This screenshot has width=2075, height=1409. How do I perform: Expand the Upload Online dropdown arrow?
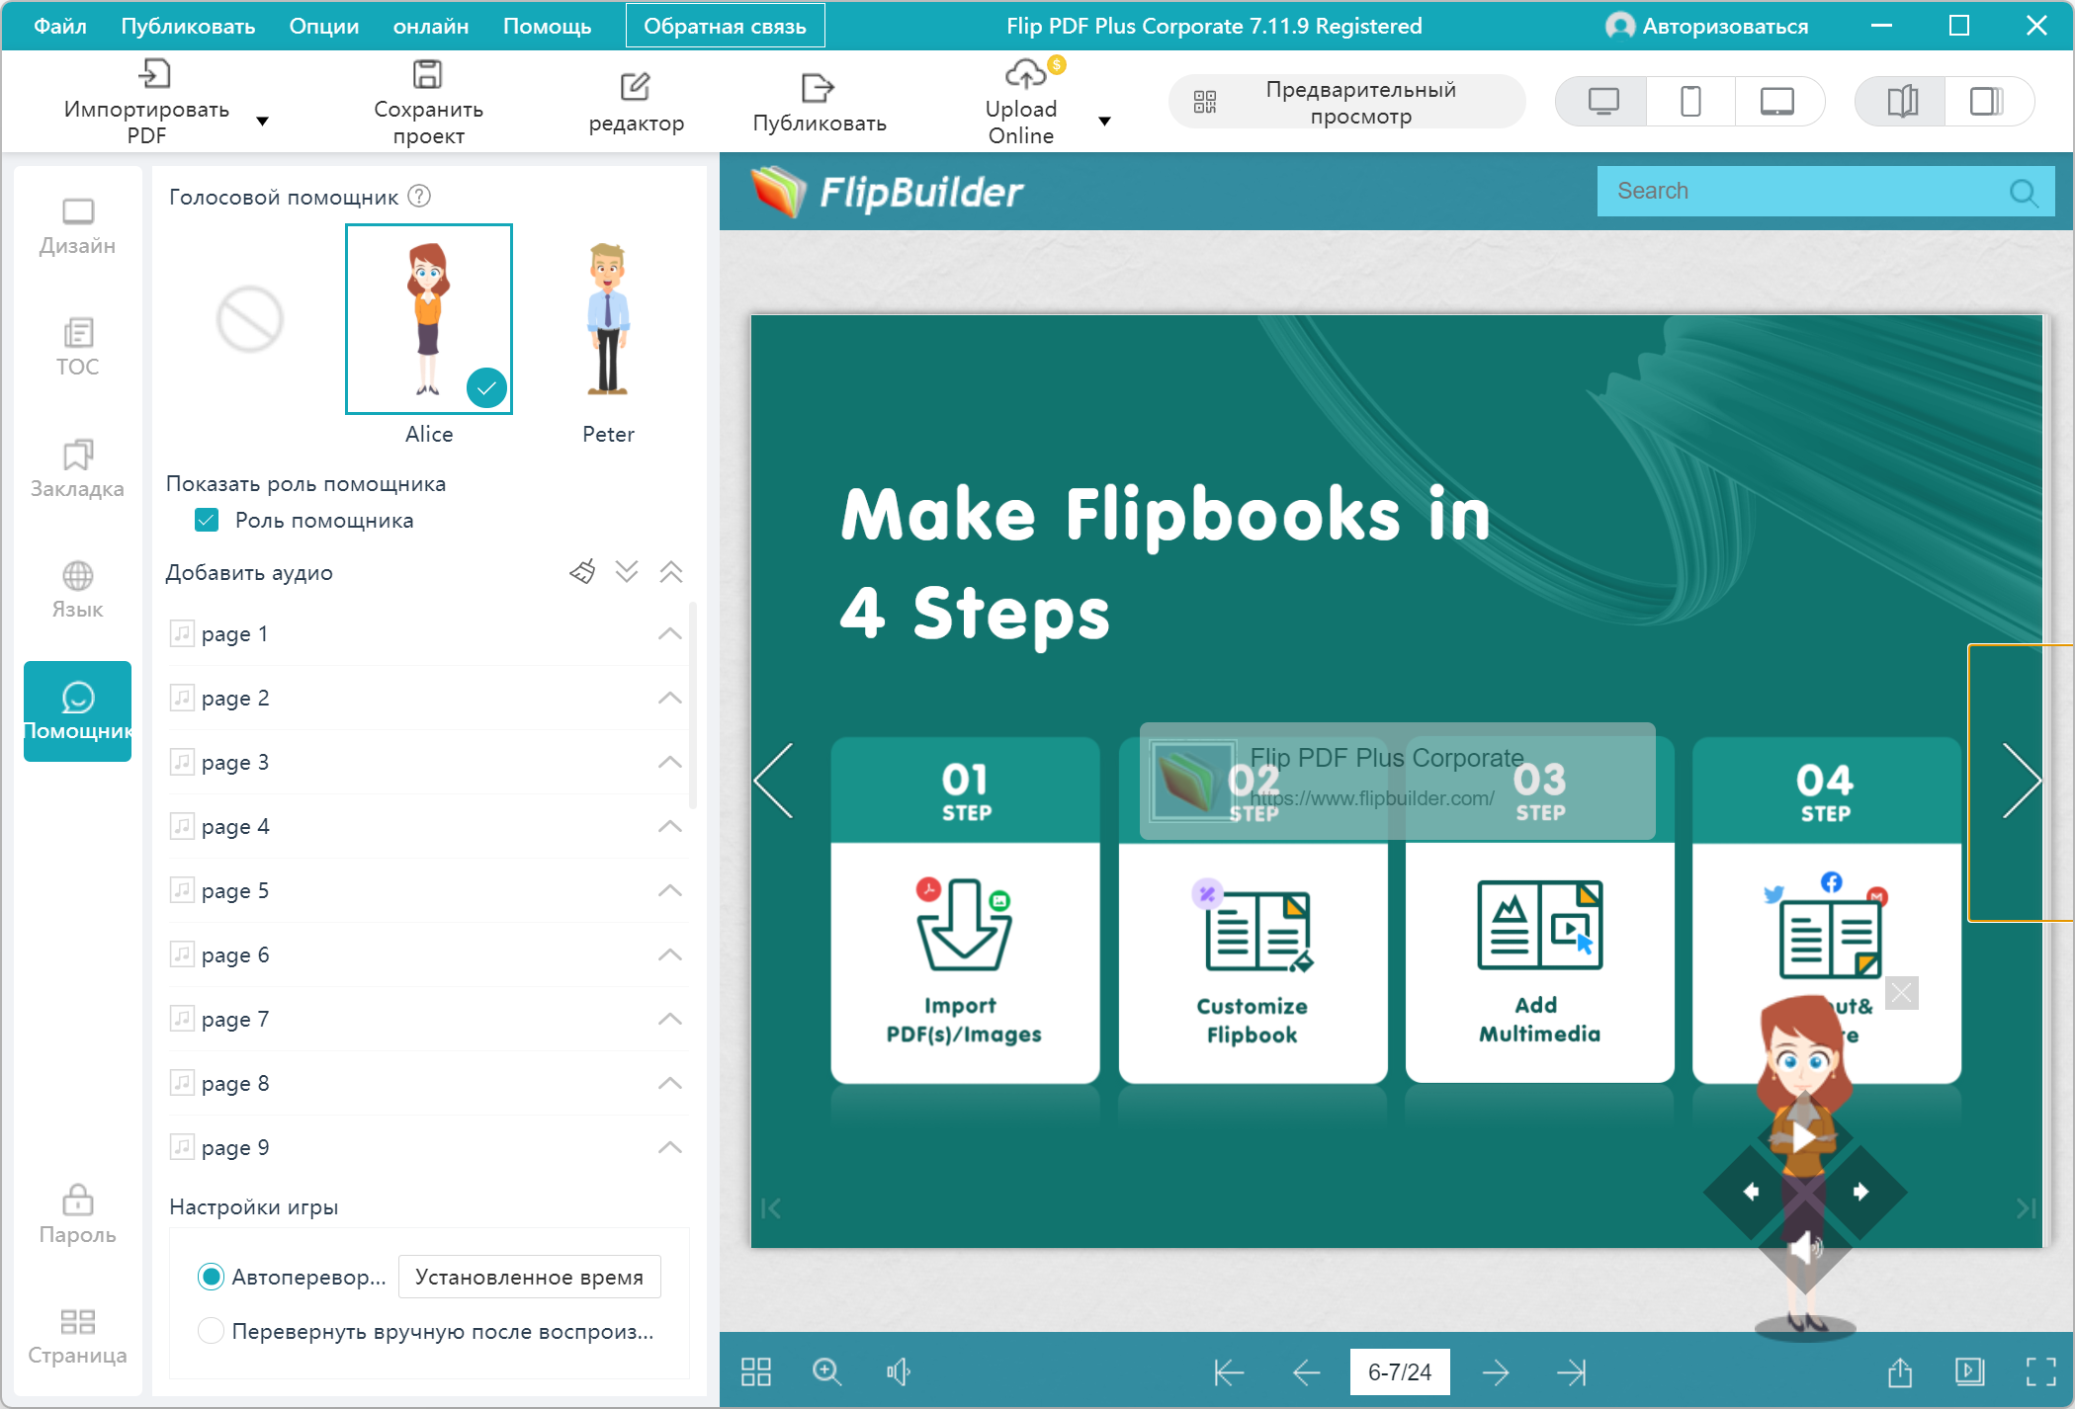pos(1104,122)
